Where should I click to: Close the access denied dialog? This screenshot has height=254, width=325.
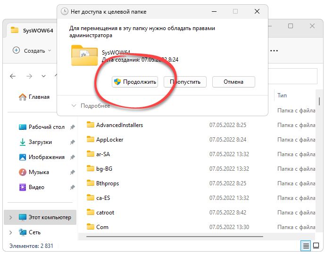(257, 11)
